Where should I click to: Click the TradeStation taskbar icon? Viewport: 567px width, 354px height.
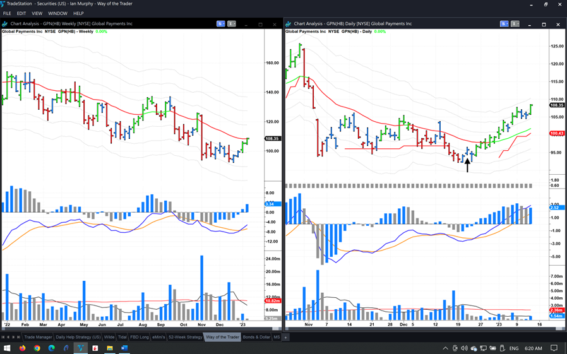pyautogui.click(x=80, y=348)
